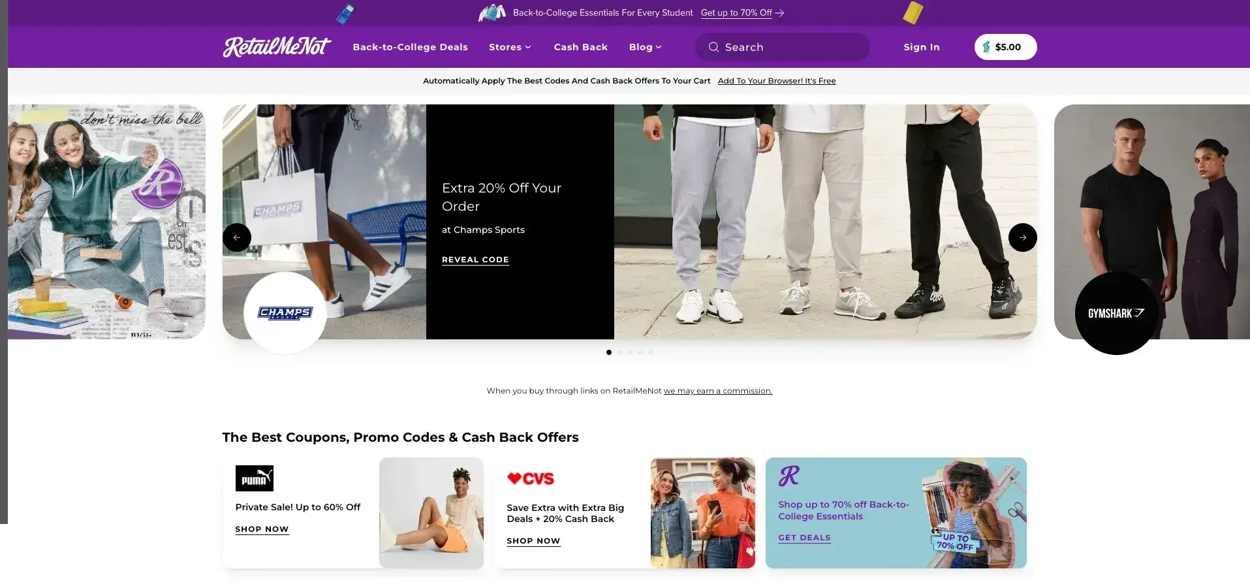Image resolution: width=1250 pixels, height=586 pixels.
Task: Go to the previous carousel slide
Action: 237,238
